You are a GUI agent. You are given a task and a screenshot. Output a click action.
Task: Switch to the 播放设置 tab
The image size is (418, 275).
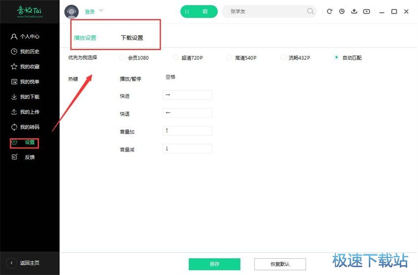[x=85, y=38]
